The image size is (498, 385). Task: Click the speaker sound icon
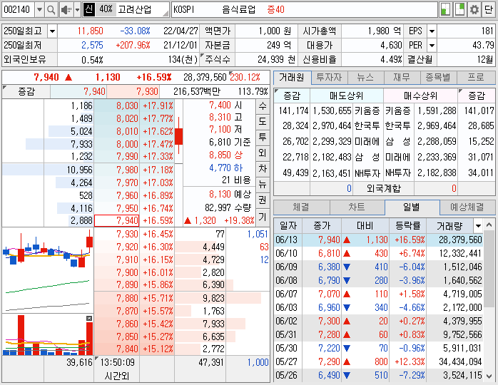tap(66, 9)
